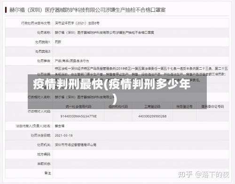
Task: Select the 备注 label
Action: click(x=47, y=173)
